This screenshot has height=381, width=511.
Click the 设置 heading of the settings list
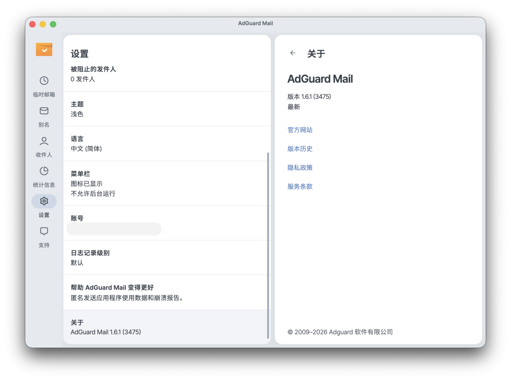pos(80,54)
